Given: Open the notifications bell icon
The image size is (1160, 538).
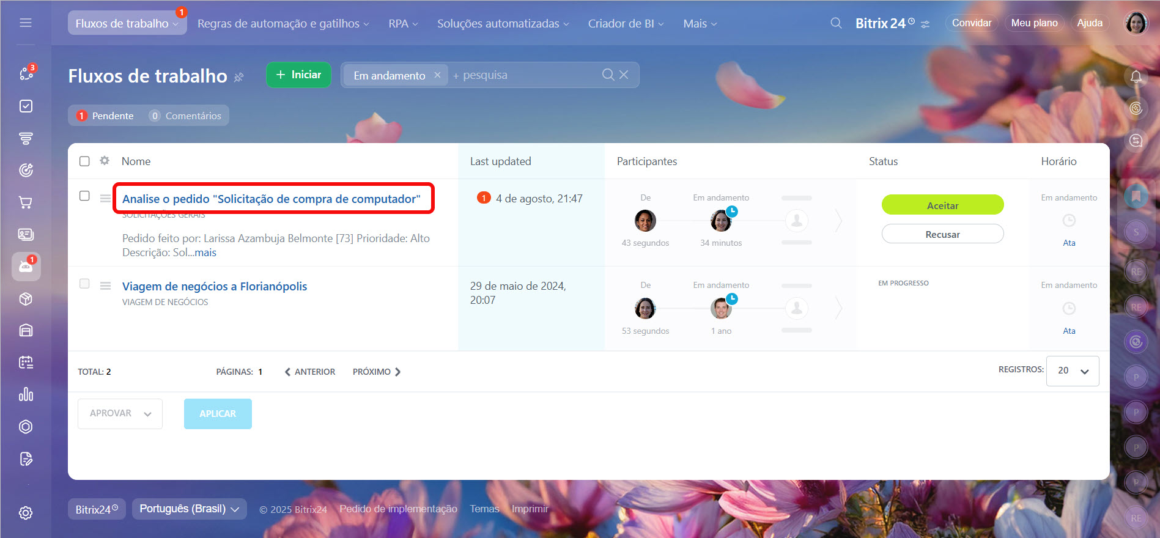Looking at the screenshot, I should point(1136,76).
